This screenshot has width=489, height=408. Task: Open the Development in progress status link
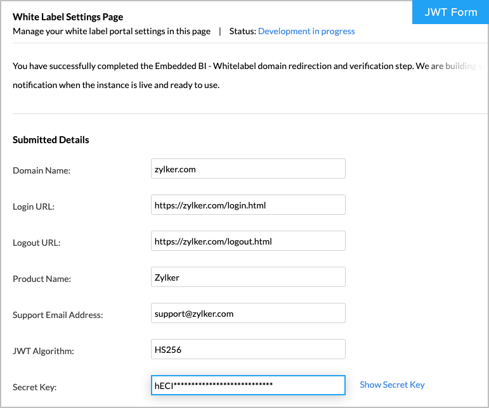click(306, 31)
